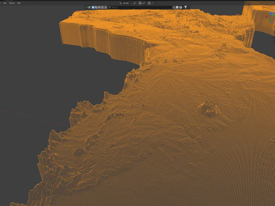Viewport: 275px width, 206px height.
Task: Click the blue highlighted icon in the strip
Action: [x=93, y=7]
